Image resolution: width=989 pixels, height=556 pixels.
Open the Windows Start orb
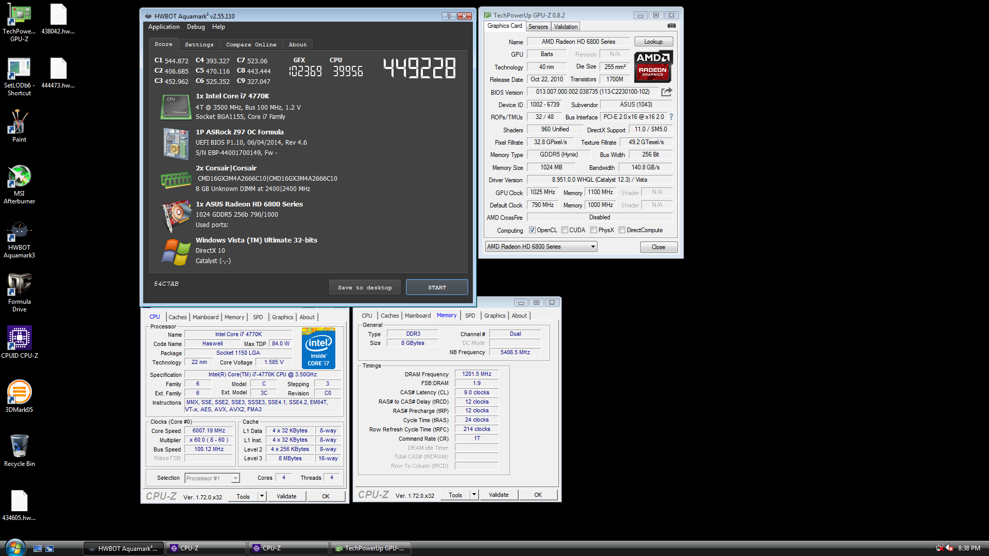14,548
